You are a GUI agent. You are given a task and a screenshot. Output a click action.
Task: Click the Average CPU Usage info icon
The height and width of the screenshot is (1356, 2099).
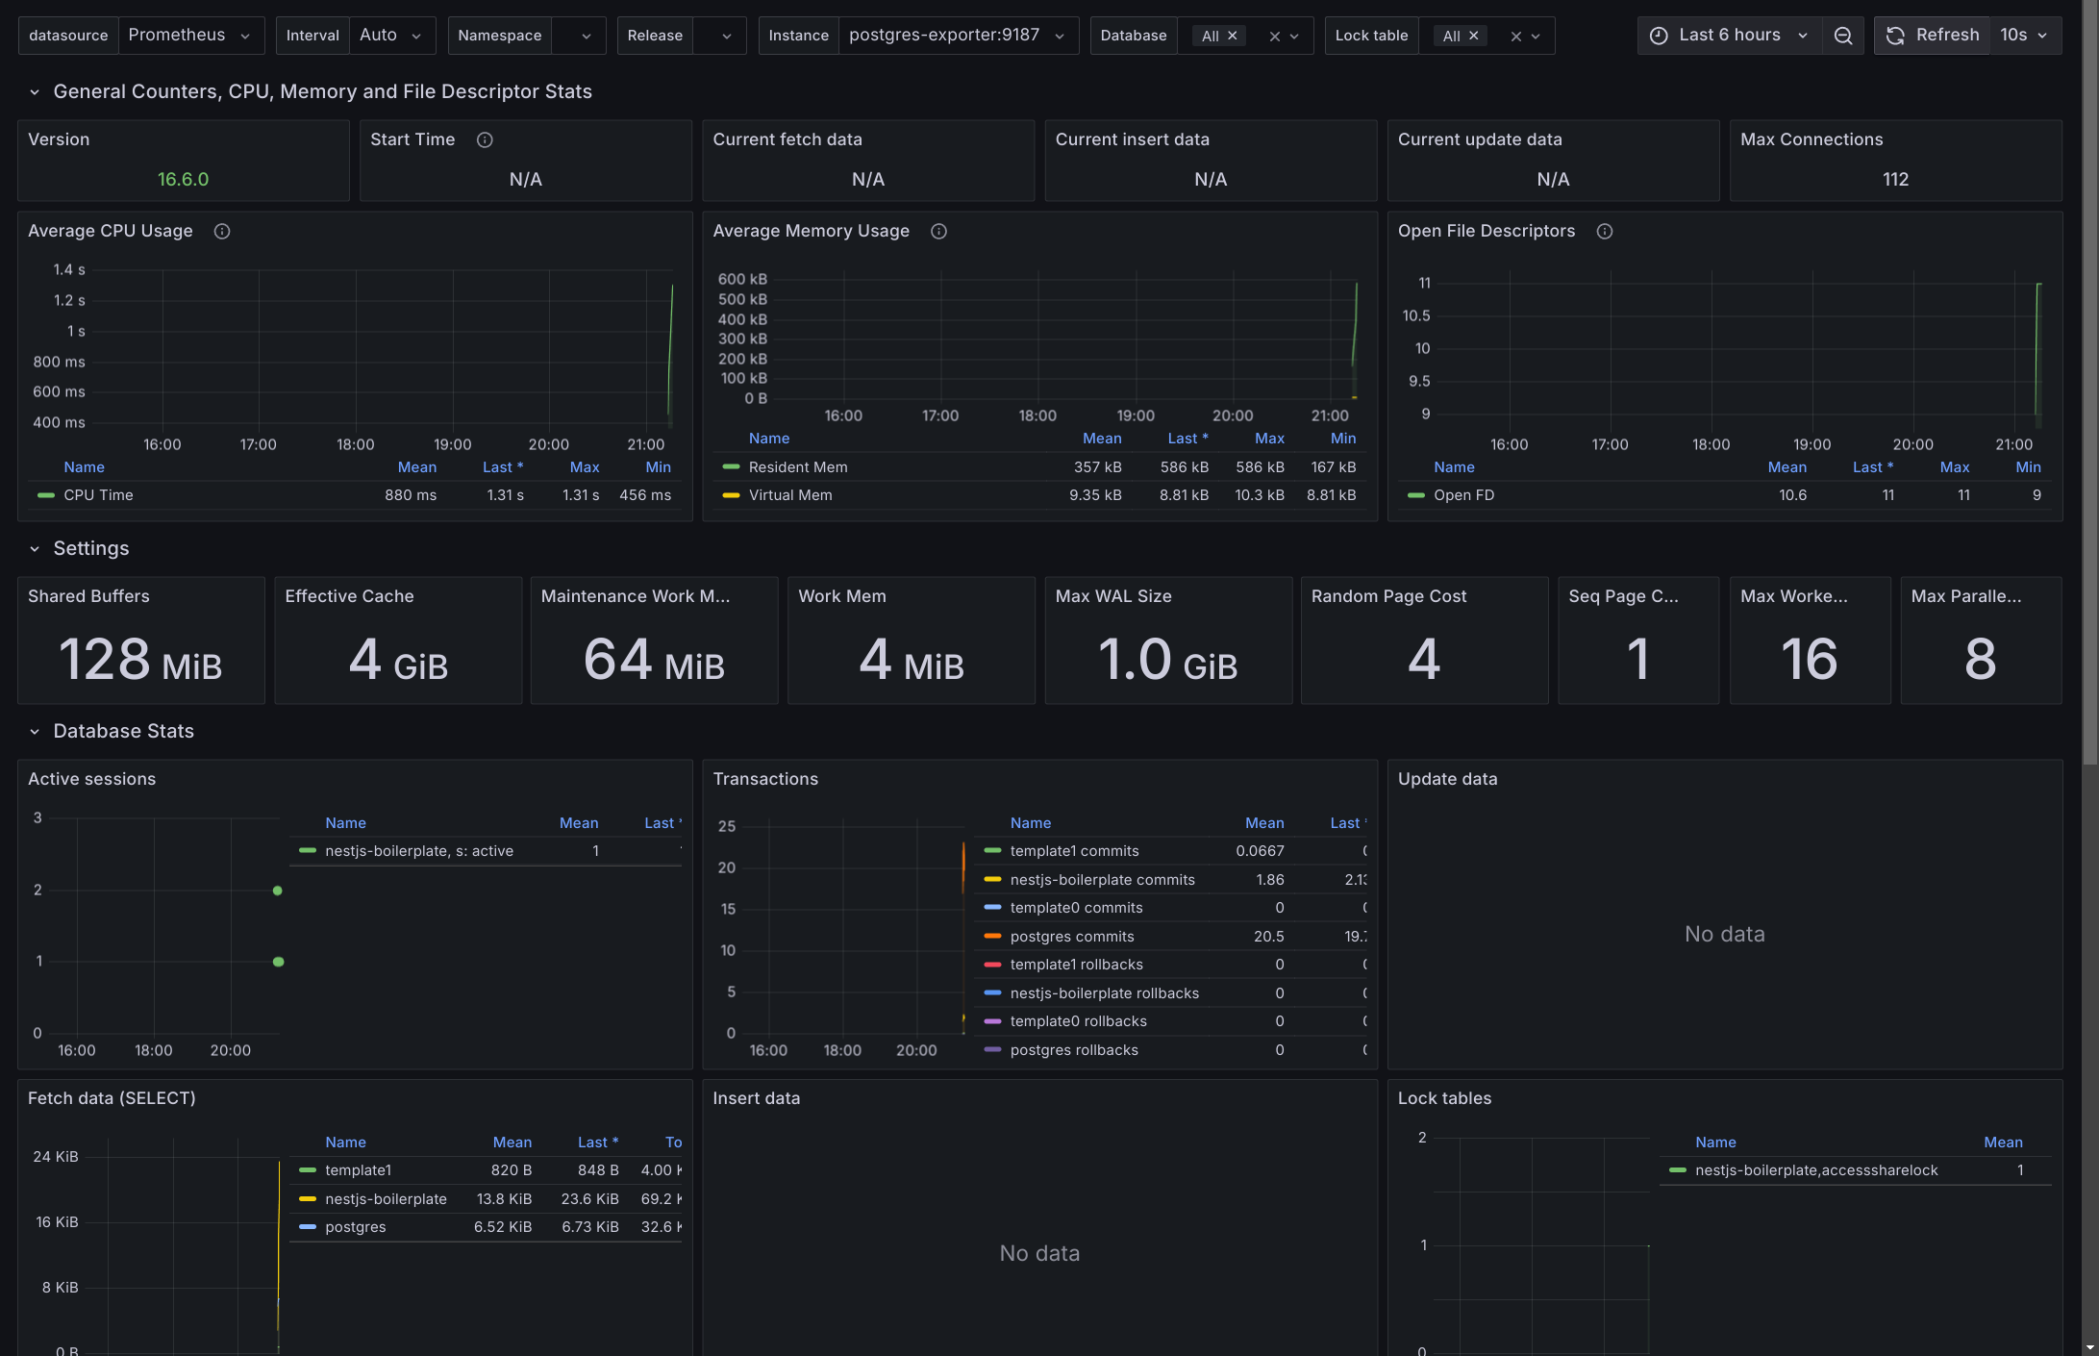pos(222,232)
